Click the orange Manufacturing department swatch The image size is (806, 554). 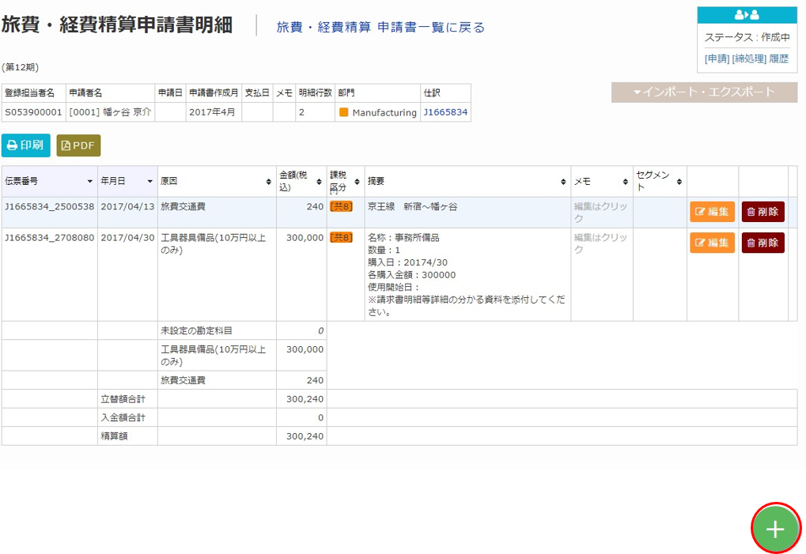tap(344, 112)
